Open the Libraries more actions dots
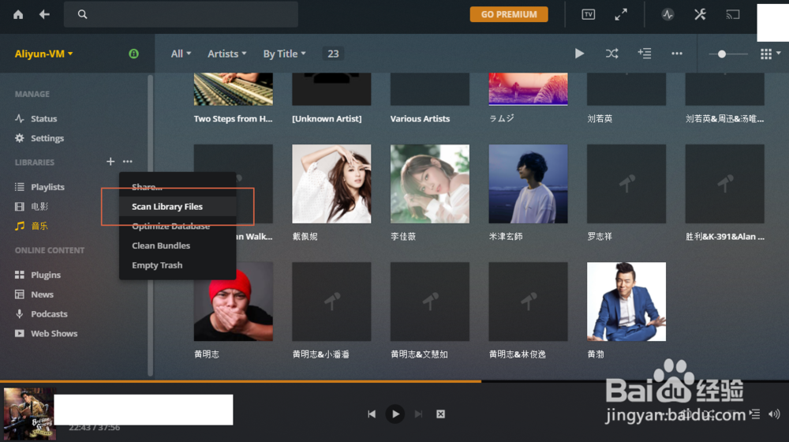The image size is (789, 442). pos(128,162)
